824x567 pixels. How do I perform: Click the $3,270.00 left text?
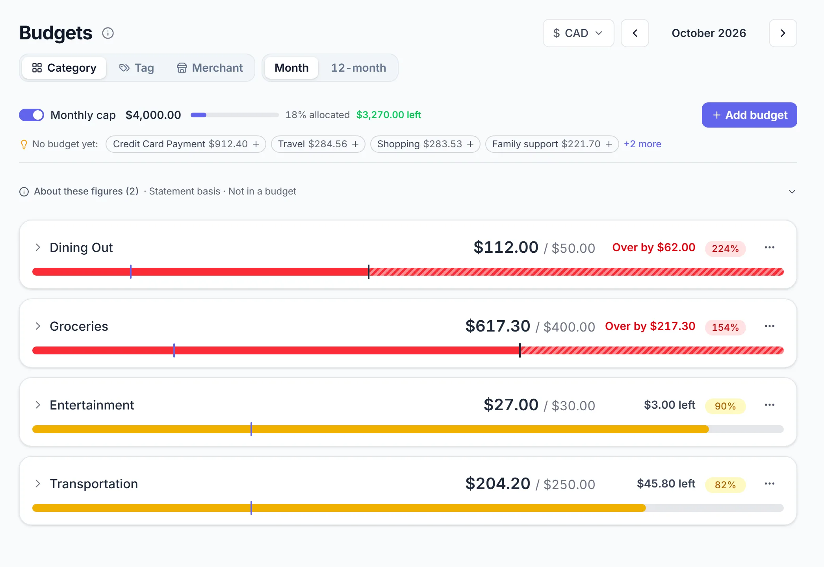(389, 115)
